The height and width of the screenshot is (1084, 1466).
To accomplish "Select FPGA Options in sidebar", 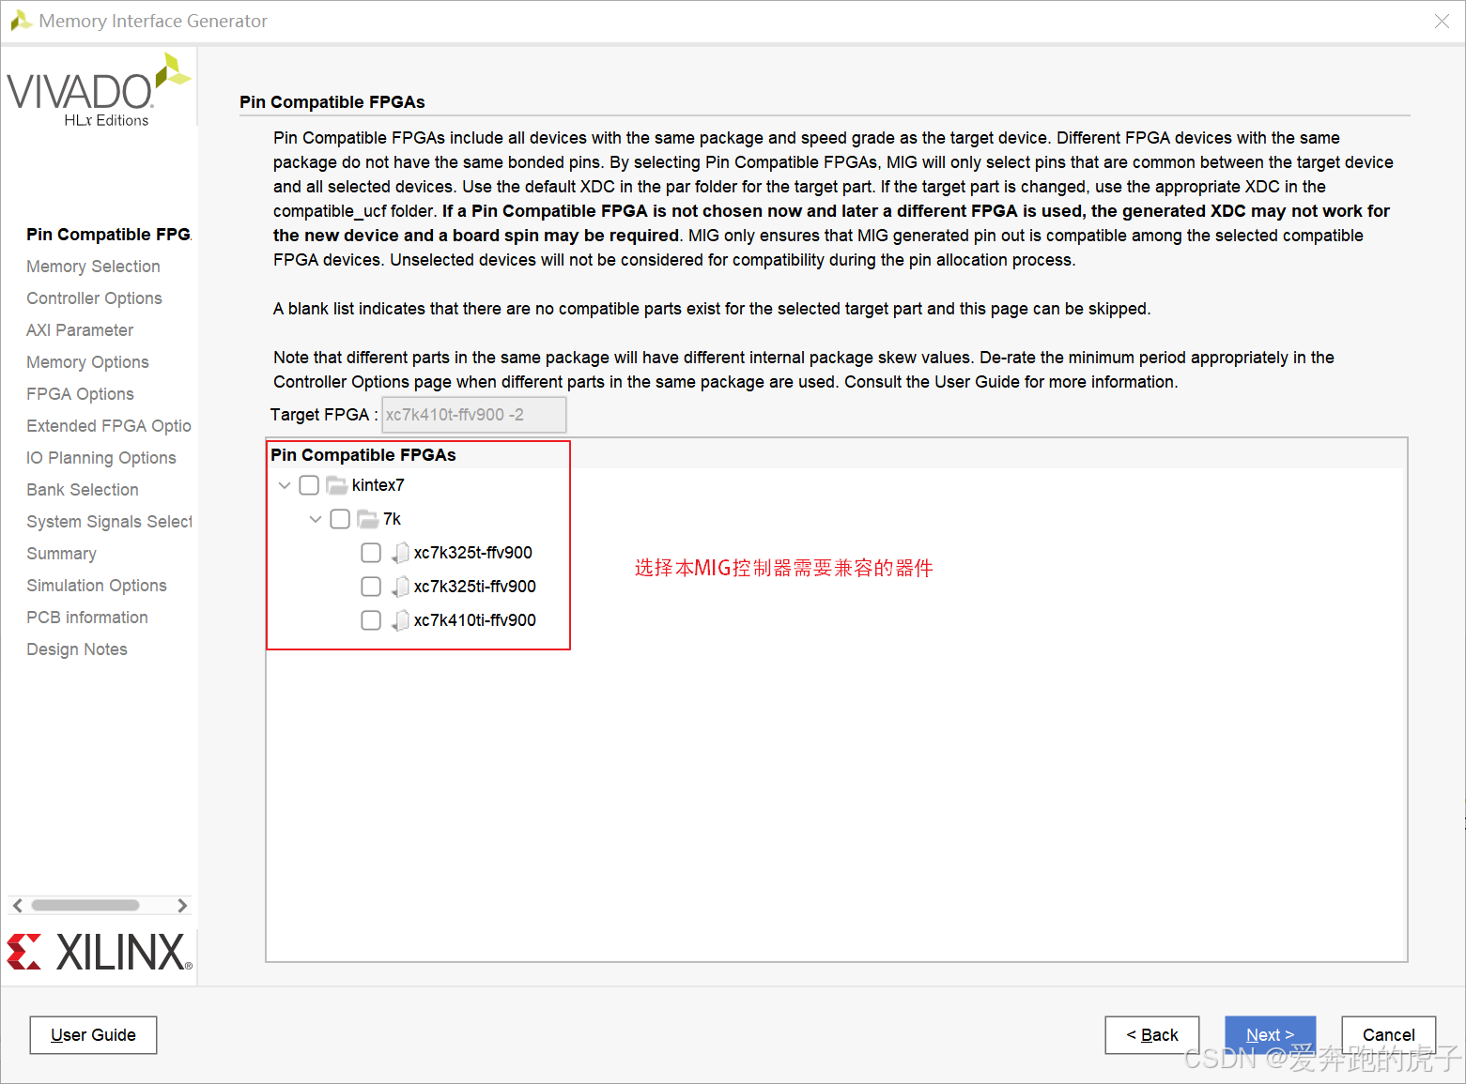I will pyautogui.click(x=80, y=394).
